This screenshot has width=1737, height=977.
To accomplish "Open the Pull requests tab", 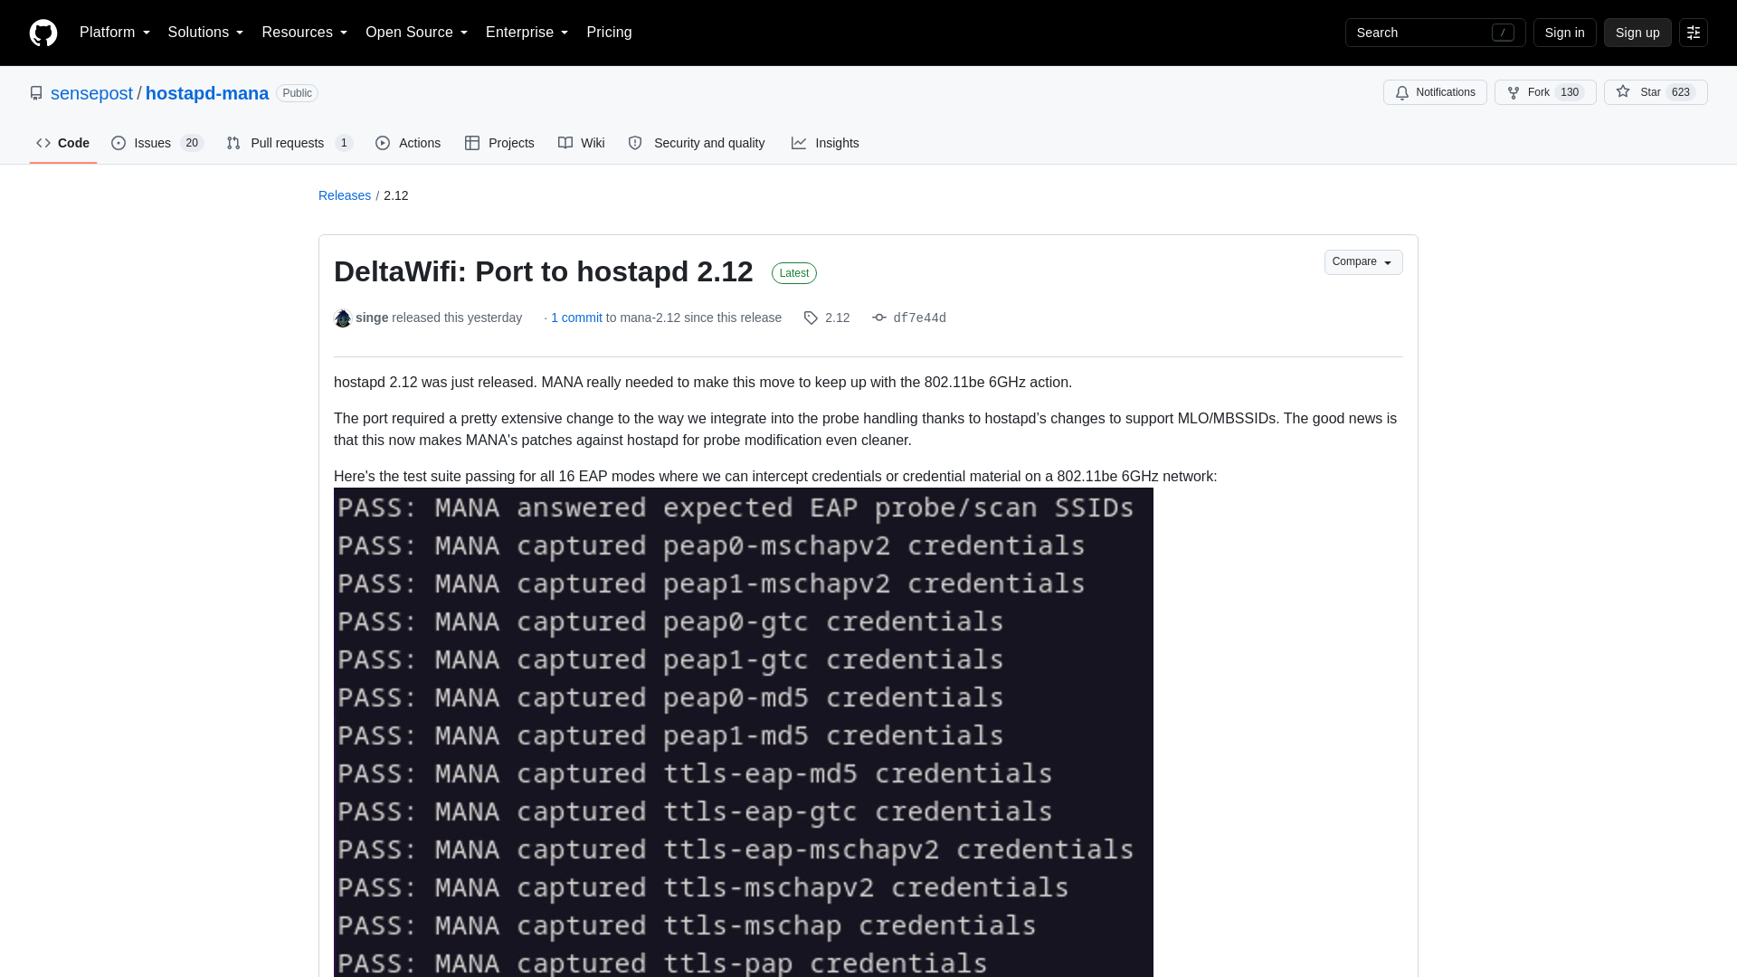I will [x=289, y=143].
